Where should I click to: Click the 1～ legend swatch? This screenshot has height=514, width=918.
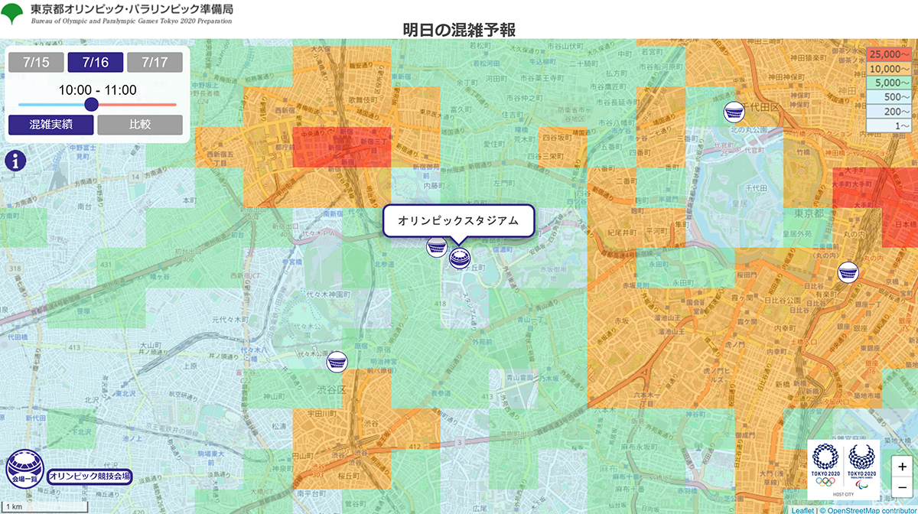pyautogui.click(x=890, y=125)
